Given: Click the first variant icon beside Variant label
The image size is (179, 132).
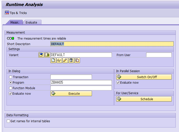Looking at the screenshot, I should pos(41,55).
